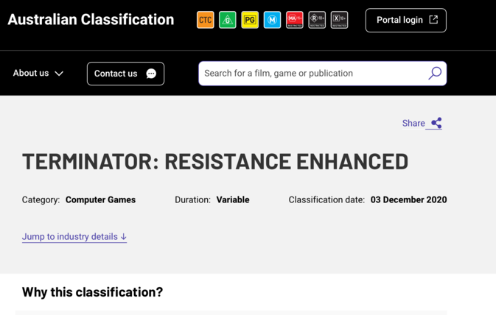Click the speech bubble chat icon
This screenshot has width=496, height=315.
[151, 74]
